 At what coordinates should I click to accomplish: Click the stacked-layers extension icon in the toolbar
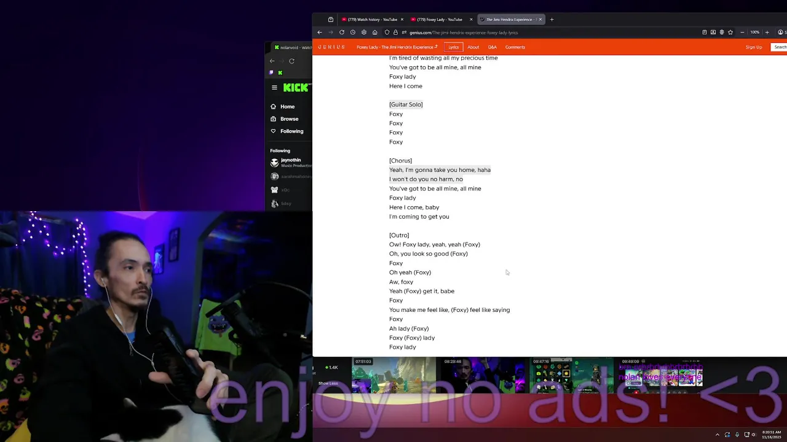[363, 33]
